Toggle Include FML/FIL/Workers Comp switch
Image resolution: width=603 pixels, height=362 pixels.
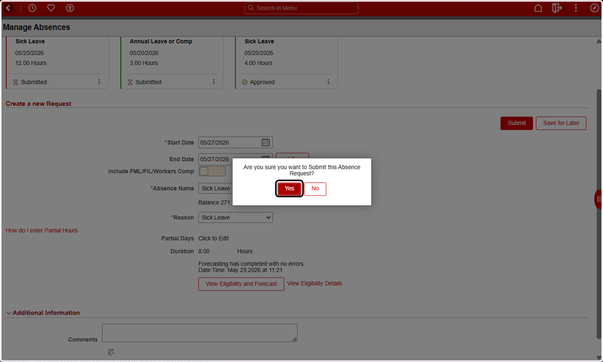coord(212,171)
